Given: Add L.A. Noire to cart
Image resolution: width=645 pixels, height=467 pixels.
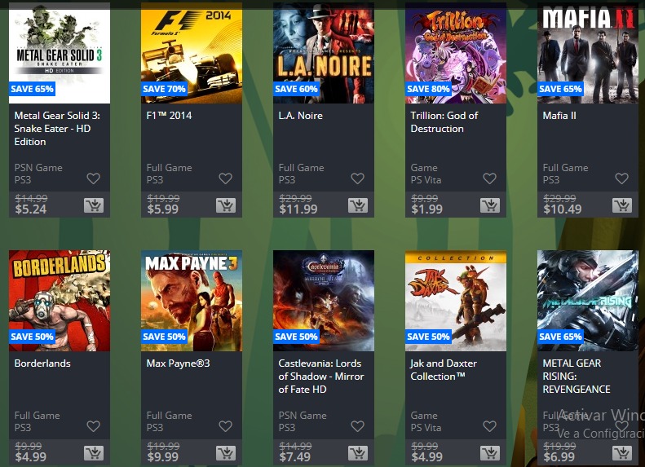Looking at the screenshot, I should tap(358, 205).
